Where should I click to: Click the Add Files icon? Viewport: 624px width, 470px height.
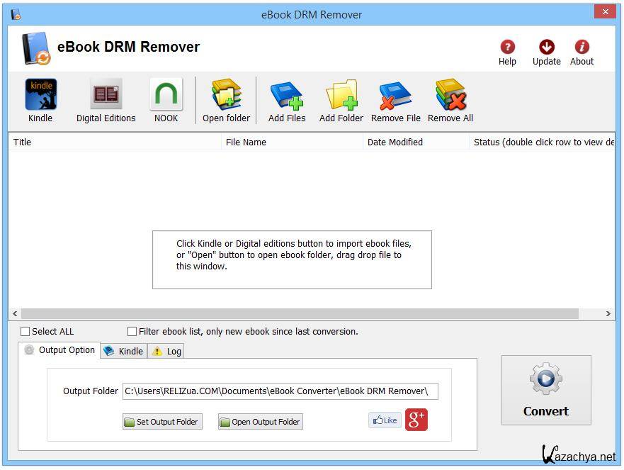pyautogui.click(x=287, y=96)
